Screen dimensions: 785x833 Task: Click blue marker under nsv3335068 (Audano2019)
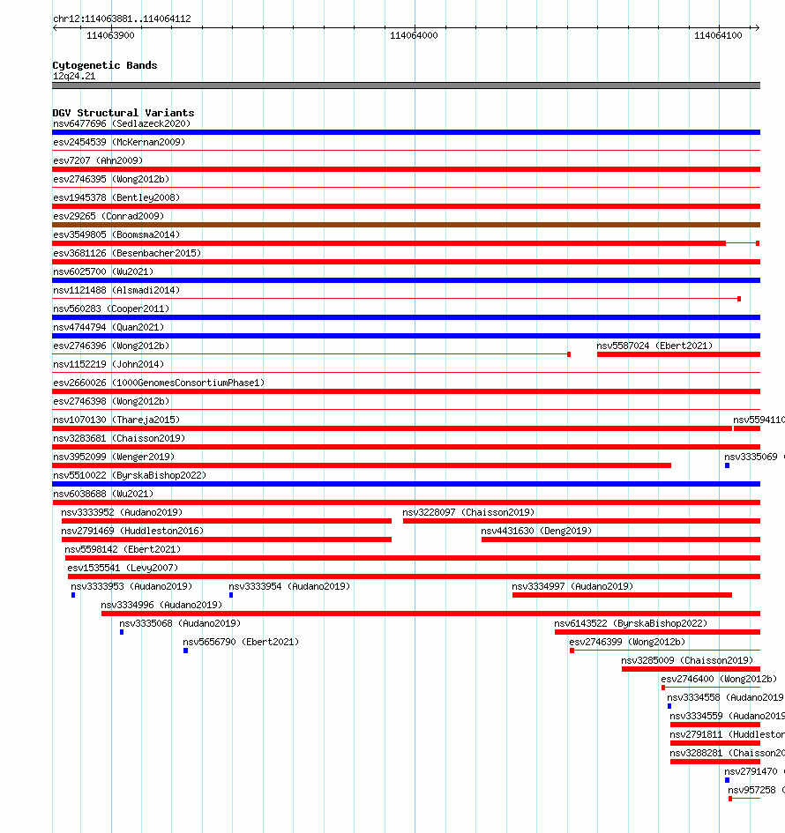pos(122,632)
